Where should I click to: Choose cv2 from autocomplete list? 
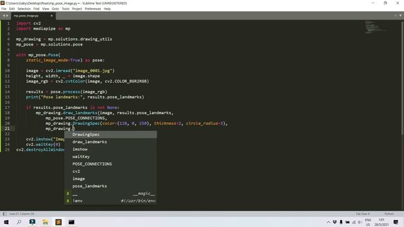click(110, 171)
